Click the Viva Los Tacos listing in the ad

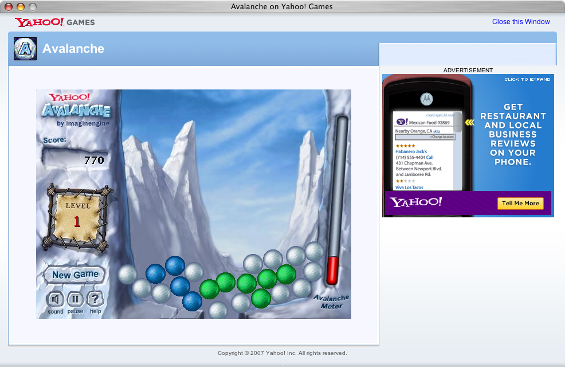pyautogui.click(x=409, y=188)
